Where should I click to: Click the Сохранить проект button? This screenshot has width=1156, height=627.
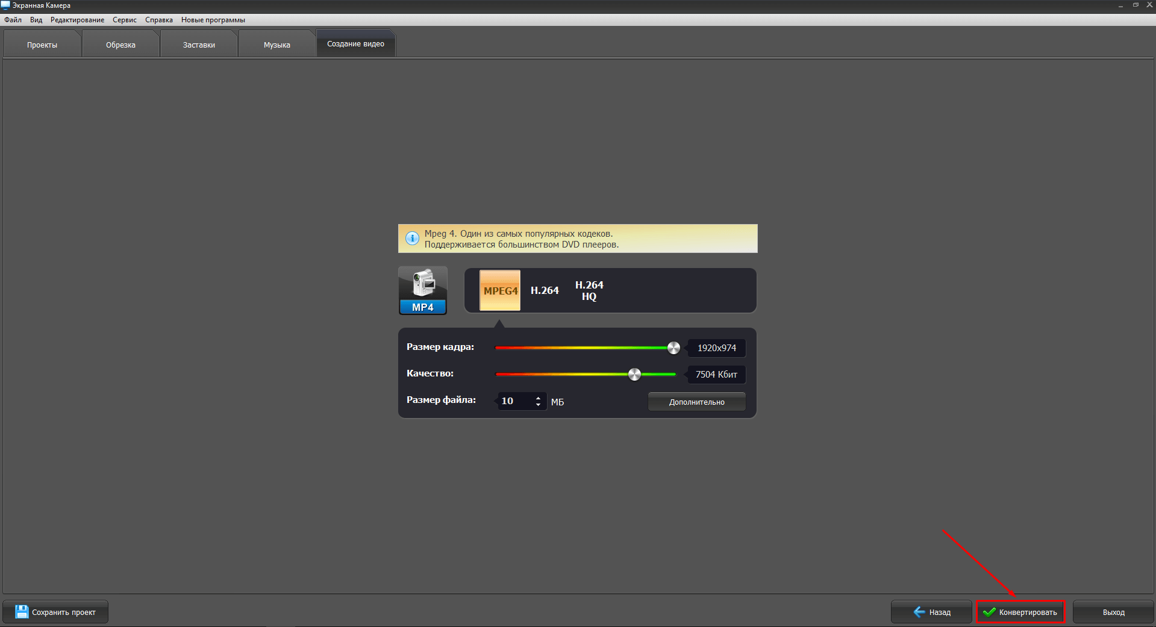[55, 612]
